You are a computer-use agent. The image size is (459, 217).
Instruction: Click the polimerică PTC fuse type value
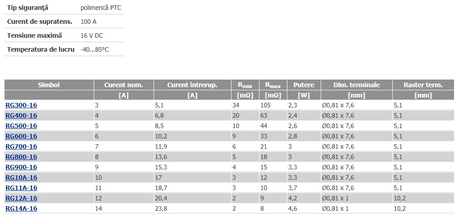click(x=101, y=8)
